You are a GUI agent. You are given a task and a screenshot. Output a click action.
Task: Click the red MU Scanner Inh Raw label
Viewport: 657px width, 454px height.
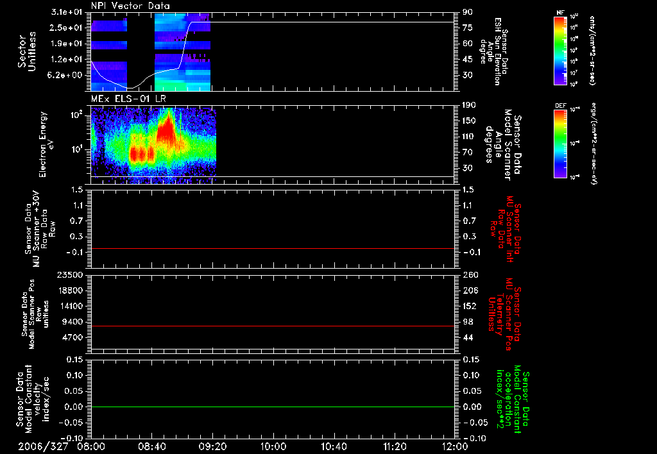(x=506, y=229)
